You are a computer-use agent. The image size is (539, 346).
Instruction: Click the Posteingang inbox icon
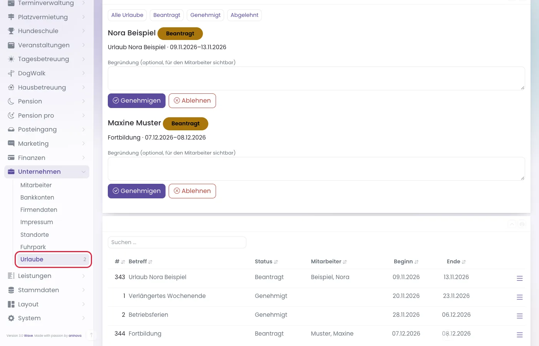pos(11,130)
